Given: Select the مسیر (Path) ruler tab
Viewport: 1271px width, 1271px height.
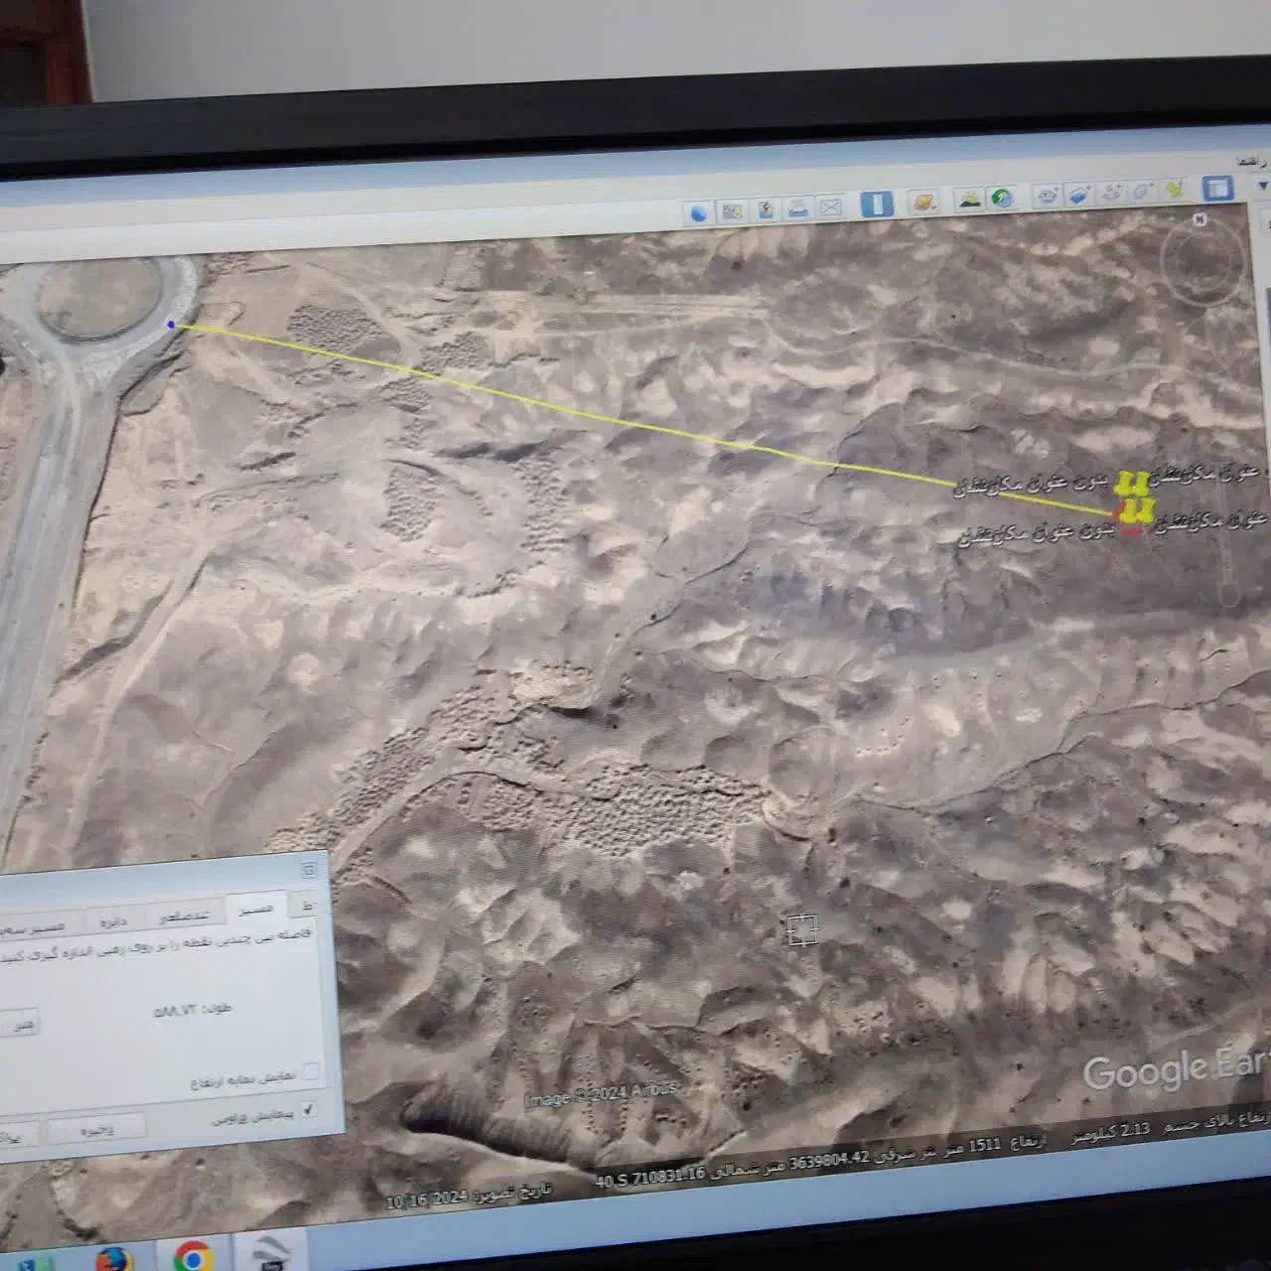Looking at the screenshot, I should click(256, 908).
